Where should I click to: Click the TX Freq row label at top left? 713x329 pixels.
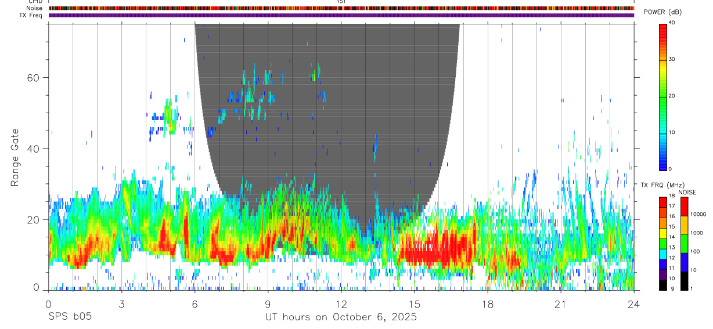pos(31,15)
